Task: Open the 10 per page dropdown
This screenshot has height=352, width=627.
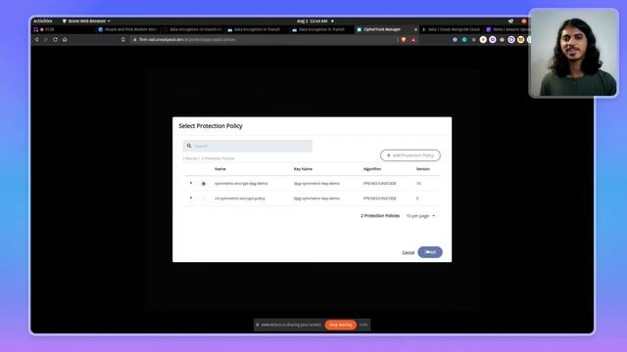Action: pos(420,216)
